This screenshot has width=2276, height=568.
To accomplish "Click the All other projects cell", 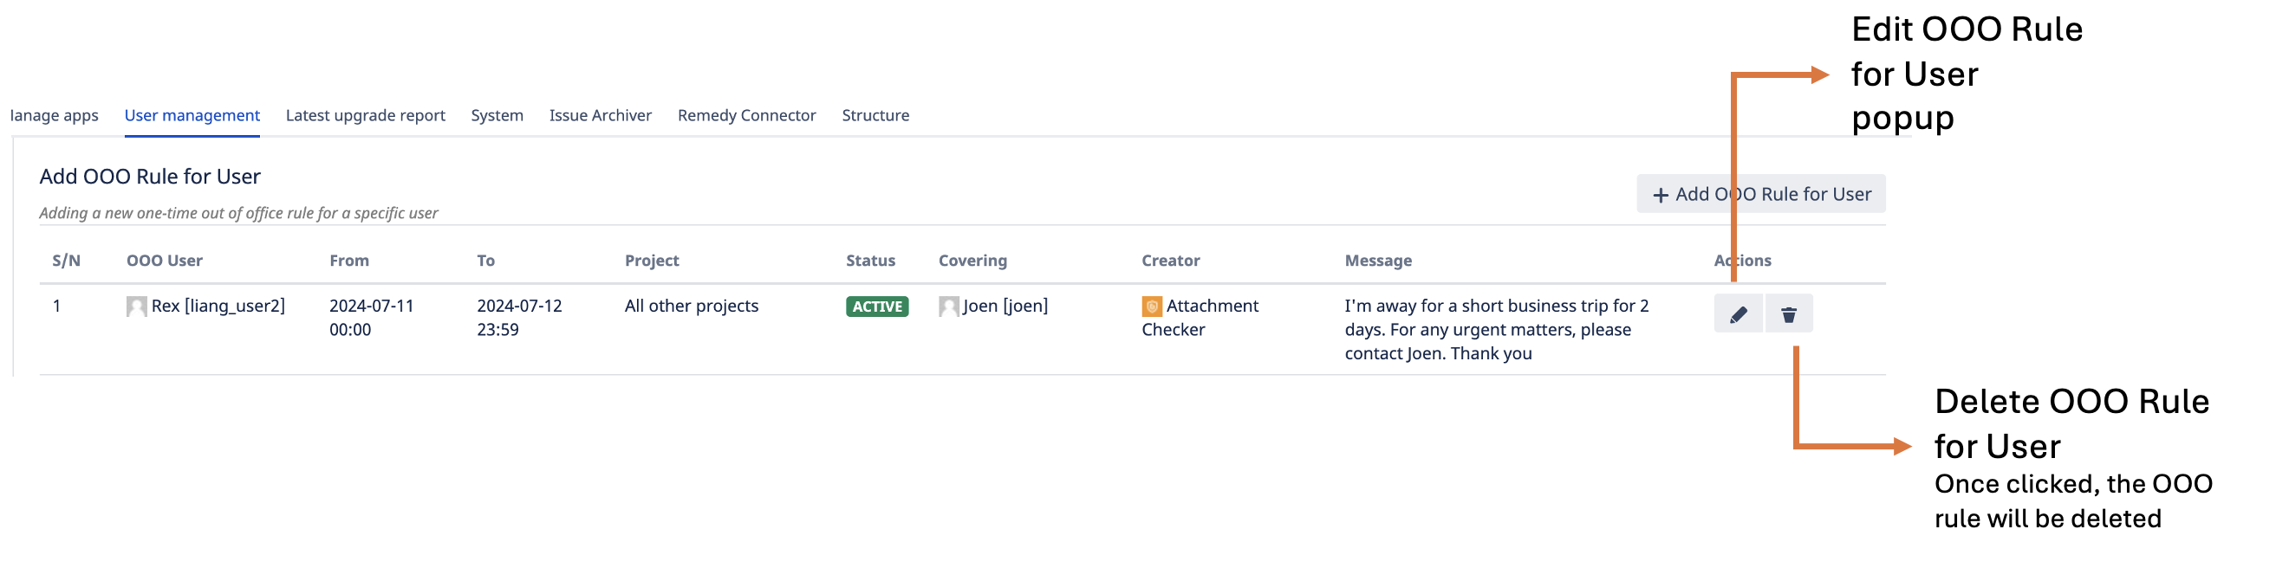I will [691, 306].
